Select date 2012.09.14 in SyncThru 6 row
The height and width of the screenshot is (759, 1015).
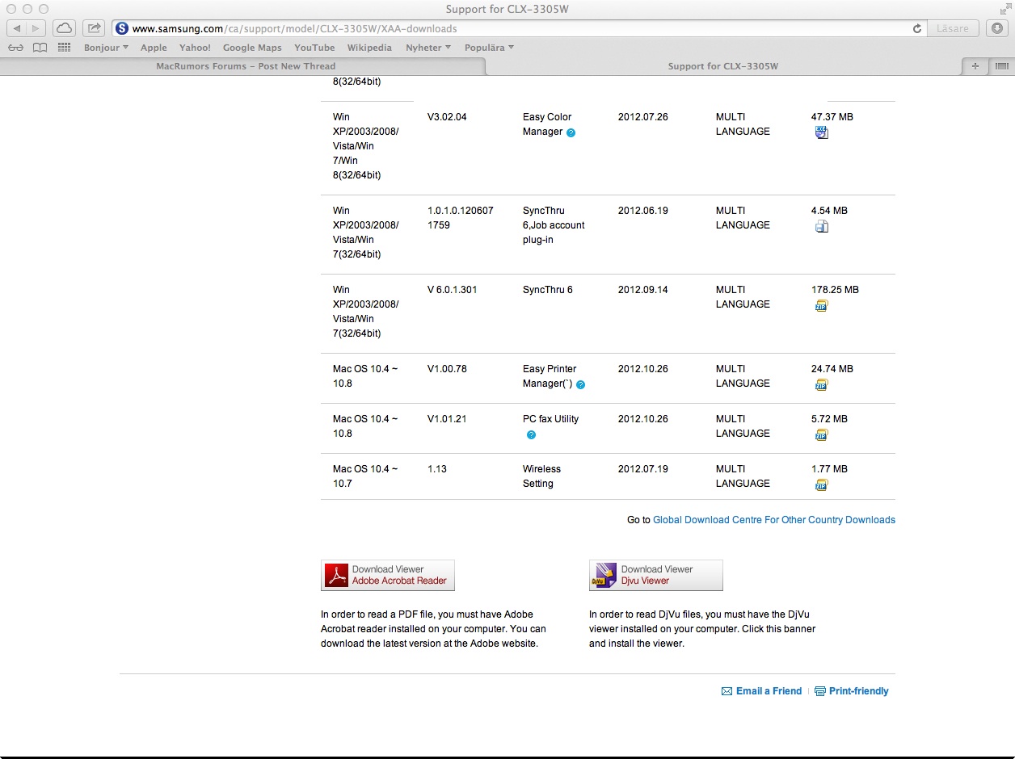[x=643, y=290]
